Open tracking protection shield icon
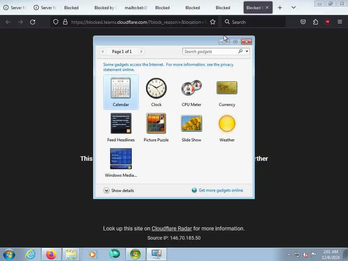This screenshot has height=261, width=348. pyautogui.click(x=56, y=22)
